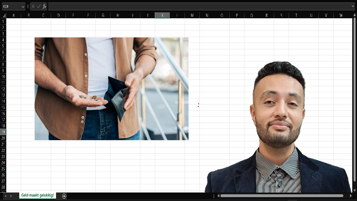357x201 pixels.
Task: Expand the formula bar with the chevron
Action: [353, 6]
